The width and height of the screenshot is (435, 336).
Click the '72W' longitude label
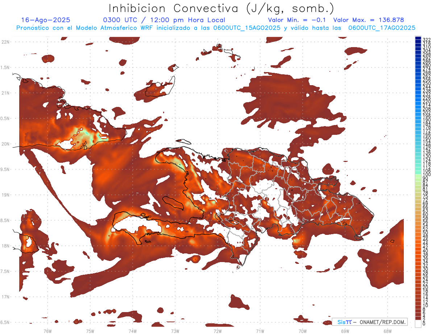217,331
